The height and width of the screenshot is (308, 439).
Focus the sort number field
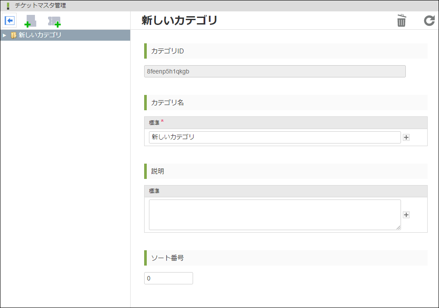(x=168, y=278)
